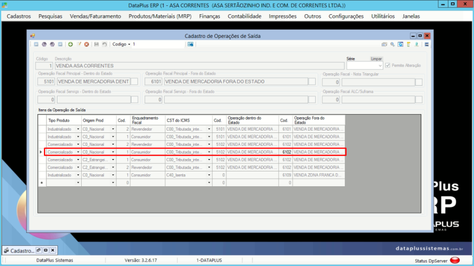Click the dark blue list icon at toolbar end
The width and height of the screenshot is (474, 266).
pyautogui.click(x=427, y=44)
